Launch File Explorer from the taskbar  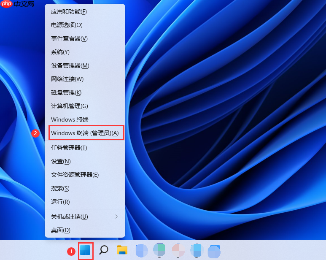click(122, 250)
